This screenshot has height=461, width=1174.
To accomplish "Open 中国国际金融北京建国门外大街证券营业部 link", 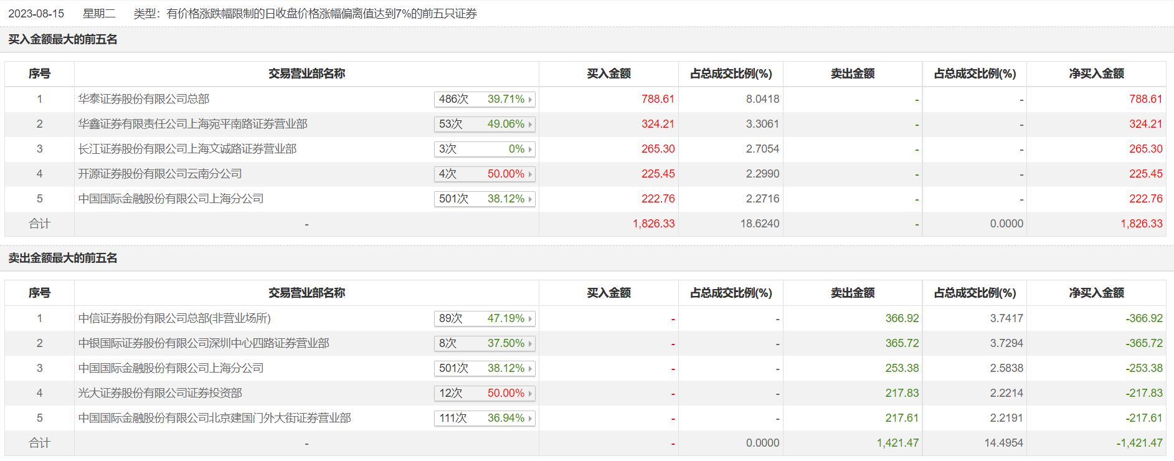I will [214, 418].
